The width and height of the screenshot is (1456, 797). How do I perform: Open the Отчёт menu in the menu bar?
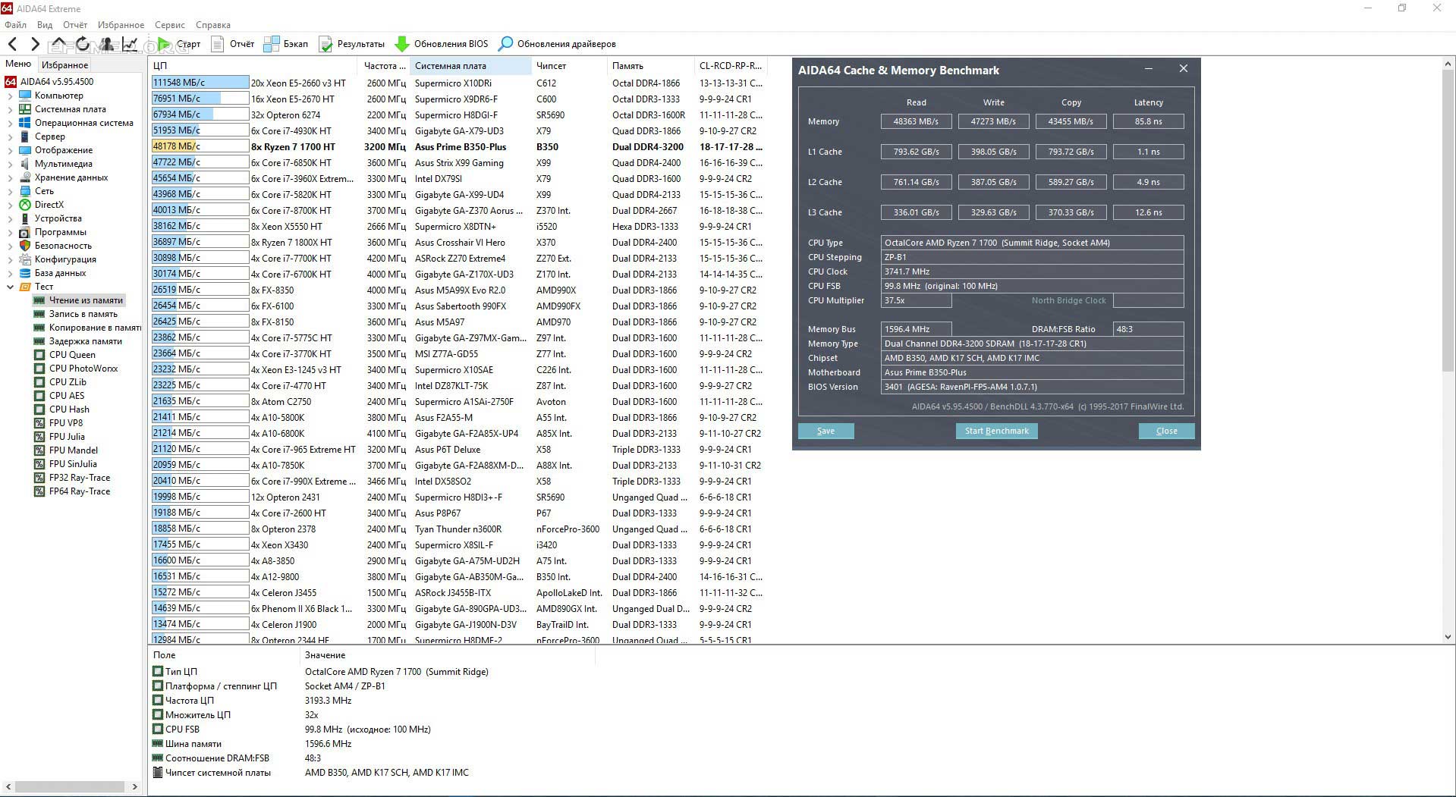[75, 25]
